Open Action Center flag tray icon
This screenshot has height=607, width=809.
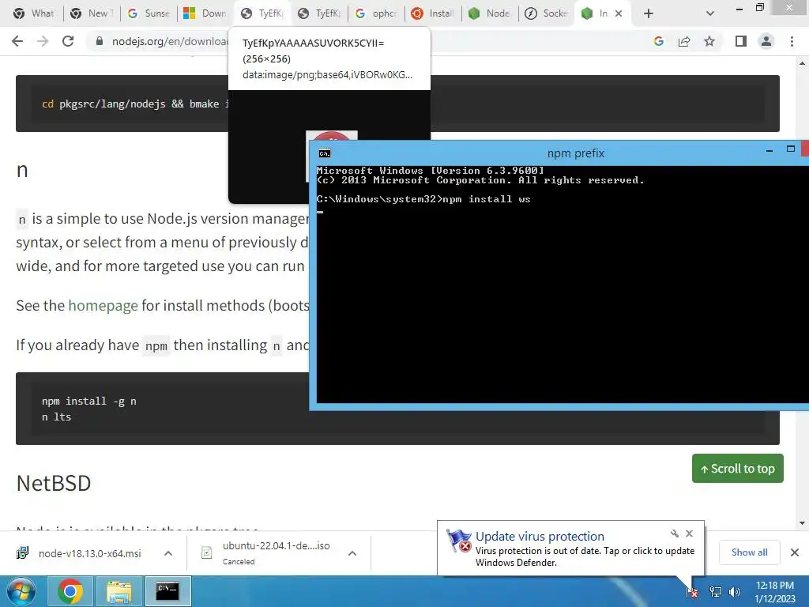coord(692,592)
